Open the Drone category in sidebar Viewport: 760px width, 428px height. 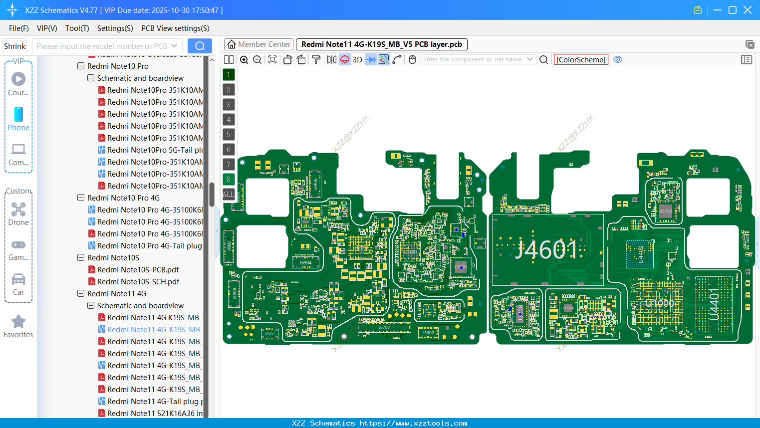[18, 214]
